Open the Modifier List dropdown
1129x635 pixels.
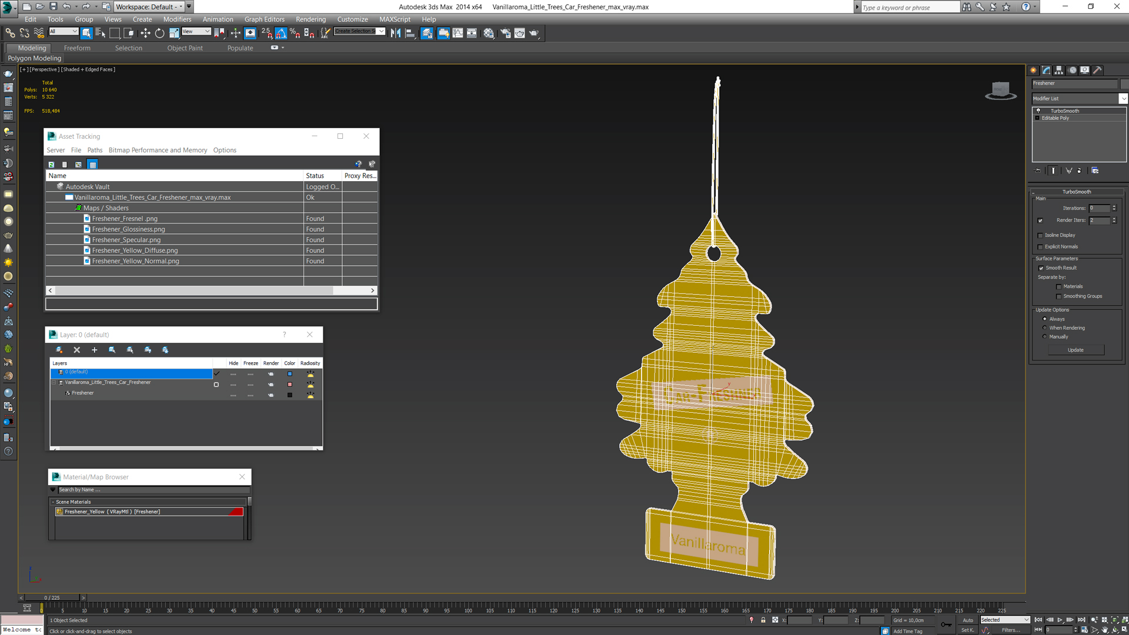[x=1123, y=99]
